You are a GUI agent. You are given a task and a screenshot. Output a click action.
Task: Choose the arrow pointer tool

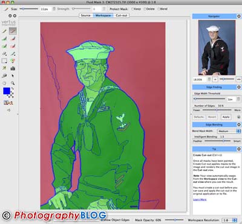coord(13,75)
